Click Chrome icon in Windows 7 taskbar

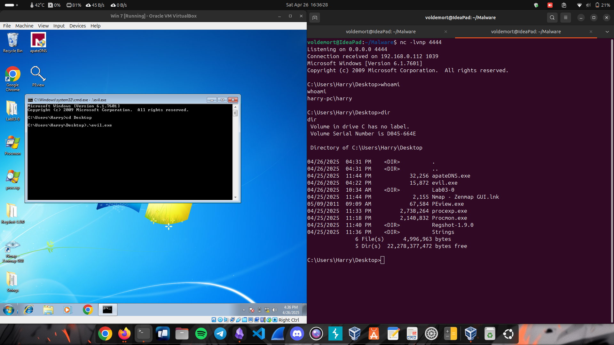click(x=88, y=310)
